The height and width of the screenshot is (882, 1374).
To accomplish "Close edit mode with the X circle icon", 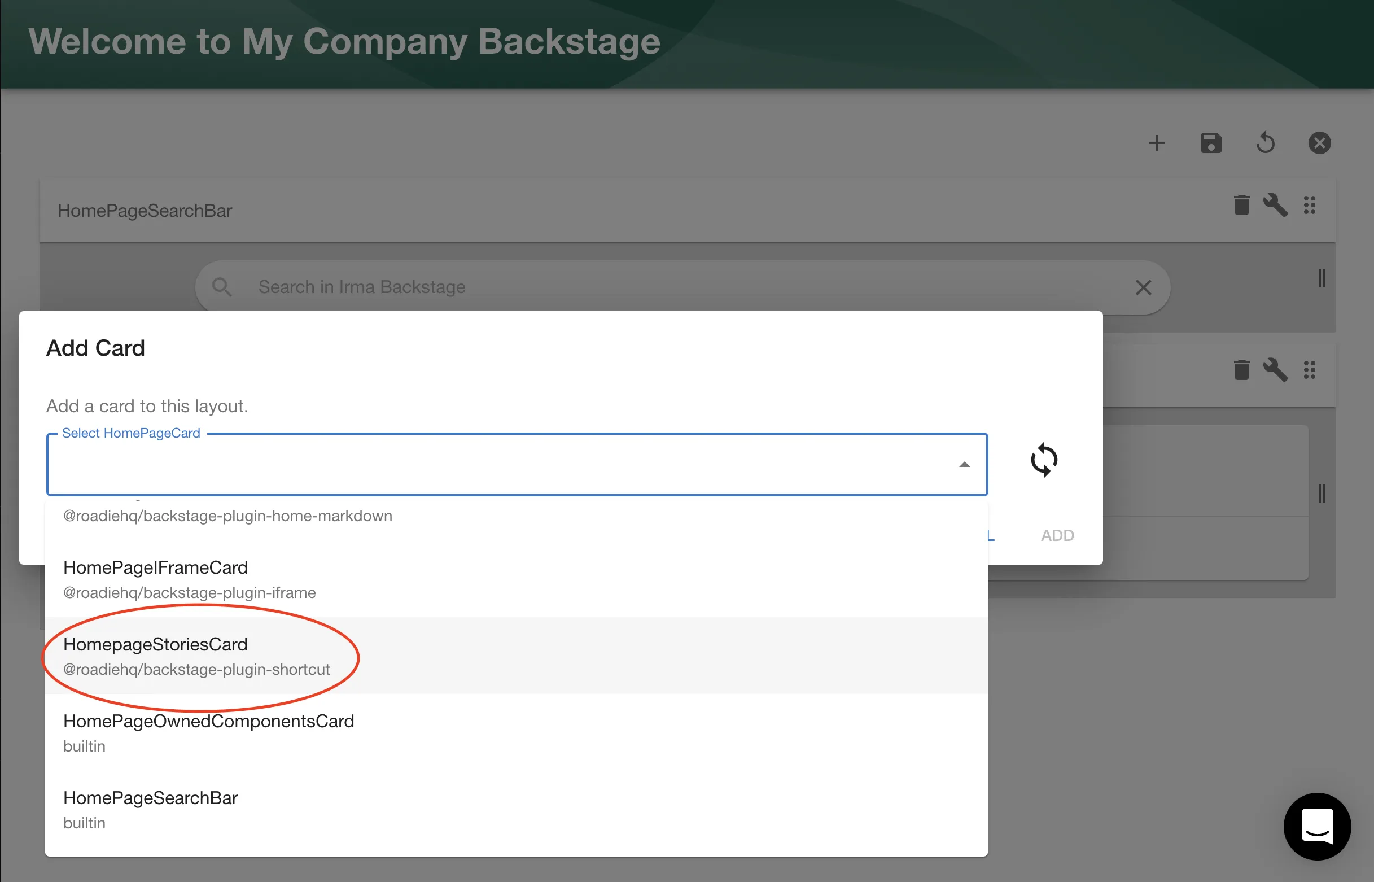I will coord(1319,143).
